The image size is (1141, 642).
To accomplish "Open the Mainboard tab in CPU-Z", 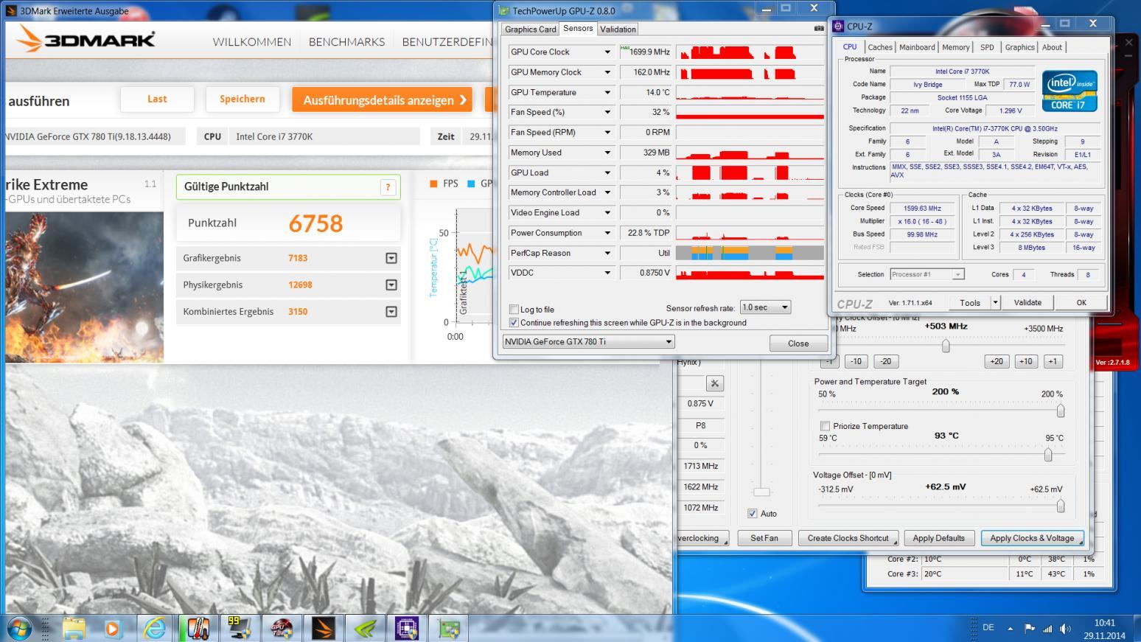I will (917, 47).
